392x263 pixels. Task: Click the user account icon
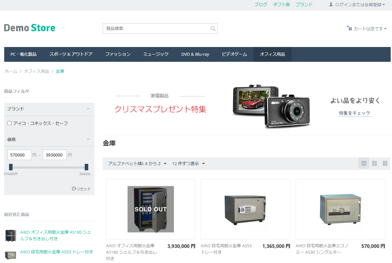[331, 5]
